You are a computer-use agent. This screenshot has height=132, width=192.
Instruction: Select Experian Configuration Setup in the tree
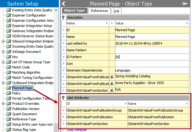[x=33, y=20]
